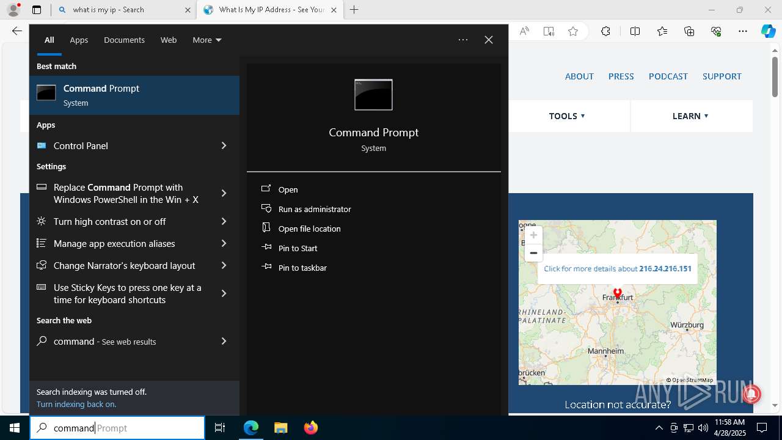The height and width of the screenshot is (440, 782).
Task: Open Task View on the taskbar
Action: tap(220, 428)
